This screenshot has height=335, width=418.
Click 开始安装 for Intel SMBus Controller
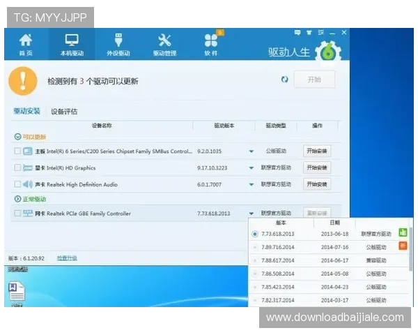point(317,151)
